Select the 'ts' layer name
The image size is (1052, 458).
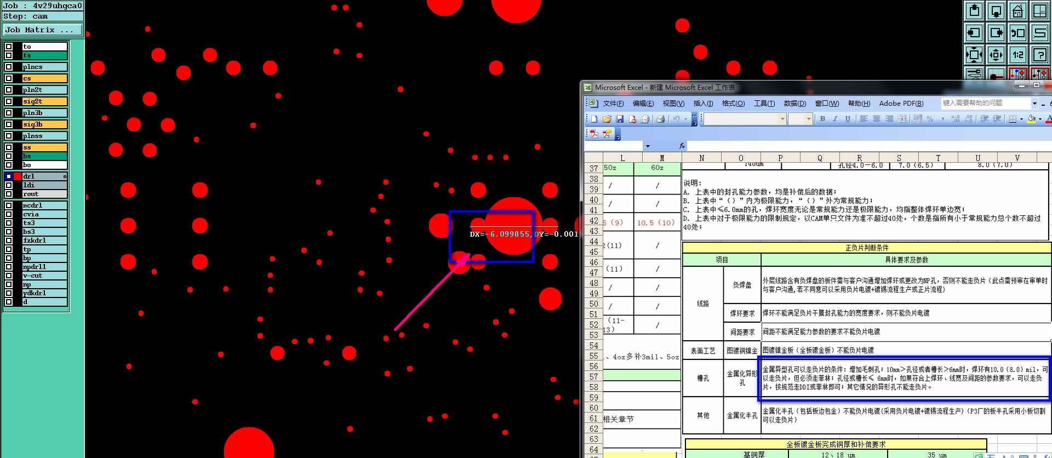click(x=44, y=55)
